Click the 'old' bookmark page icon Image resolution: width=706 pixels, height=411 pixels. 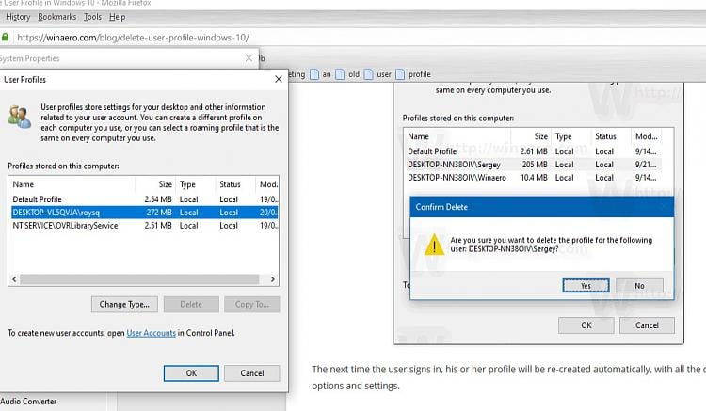coord(340,74)
